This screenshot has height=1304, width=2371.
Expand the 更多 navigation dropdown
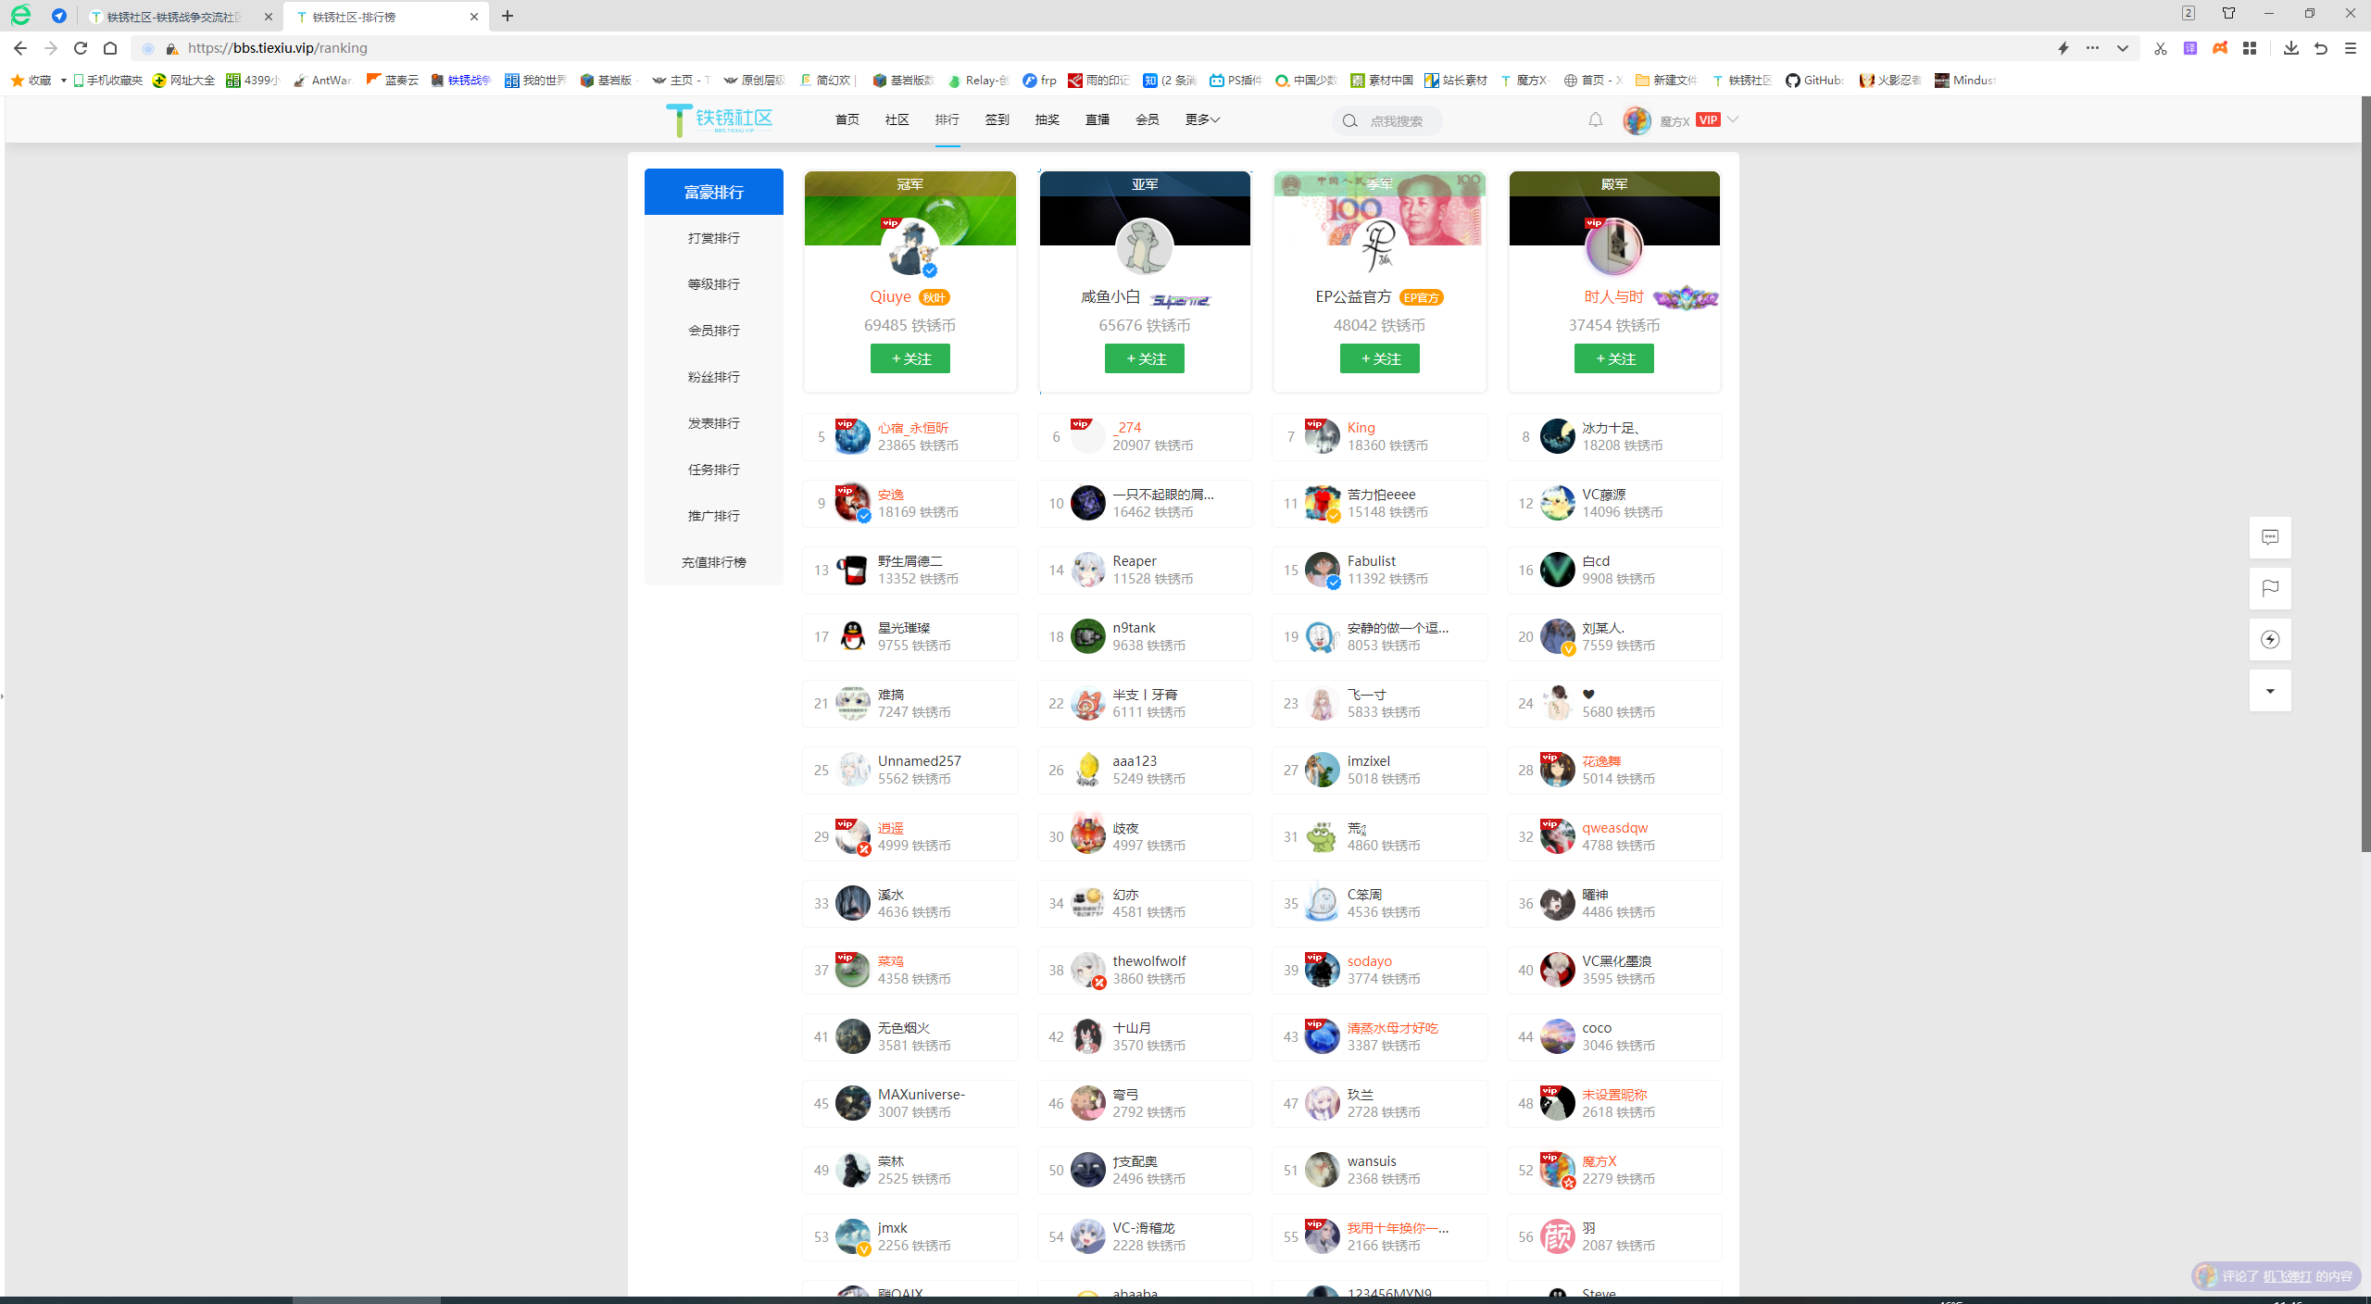click(x=1202, y=119)
